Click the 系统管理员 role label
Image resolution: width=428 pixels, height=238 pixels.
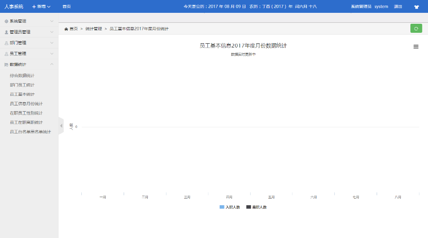pos(361,7)
